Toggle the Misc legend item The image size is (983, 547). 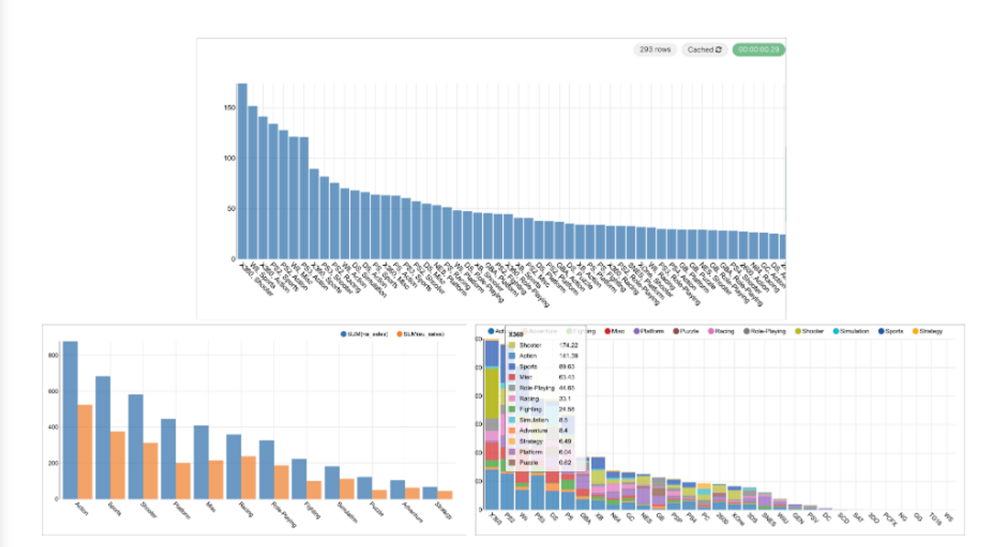[614, 331]
